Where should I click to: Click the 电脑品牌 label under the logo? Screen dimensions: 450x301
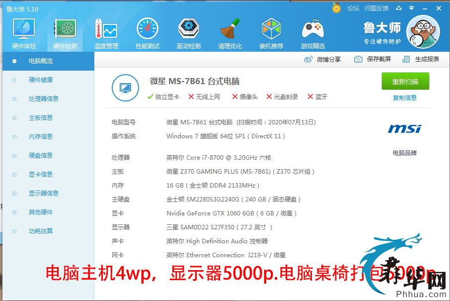[405, 153]
